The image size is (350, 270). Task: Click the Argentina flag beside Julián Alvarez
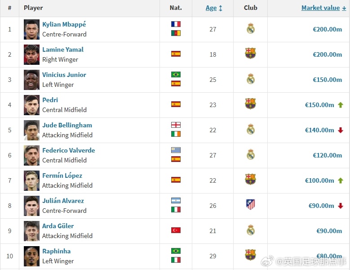176,201
